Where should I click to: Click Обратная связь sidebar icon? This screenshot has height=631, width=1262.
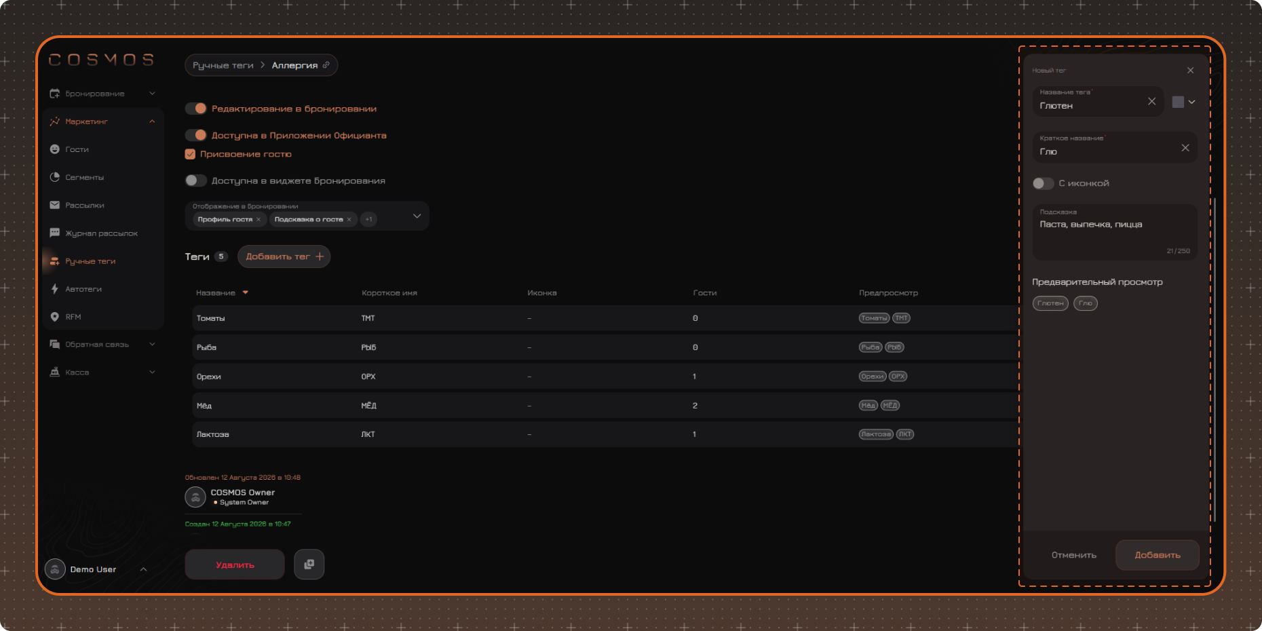pos(55,345)
